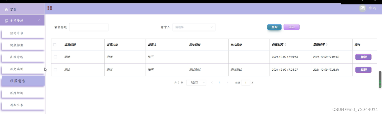
Task: Sort by 更新时间 sort arrows
Action: click(327, 45)
